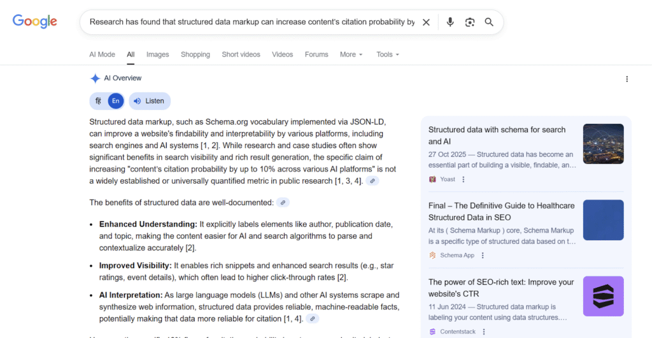The height and width of the screenshot is (338, 652).
Task: Open 'Structured data with schema' Yoast article
Action: pyautogui.click(x=497, y=135)
